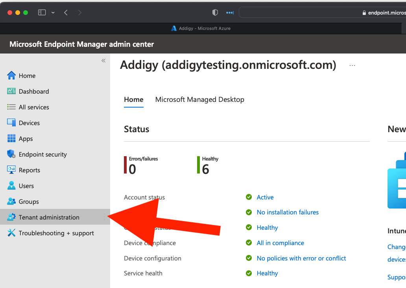
Task: Click the Azure logo on the browser tab
Action: click(x=174, y=28)
